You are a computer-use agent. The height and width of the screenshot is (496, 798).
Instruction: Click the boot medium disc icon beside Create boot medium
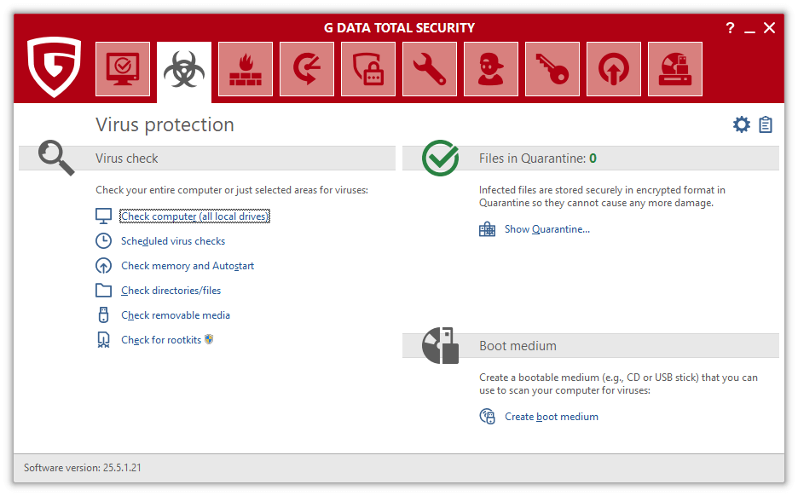point(487,417)
